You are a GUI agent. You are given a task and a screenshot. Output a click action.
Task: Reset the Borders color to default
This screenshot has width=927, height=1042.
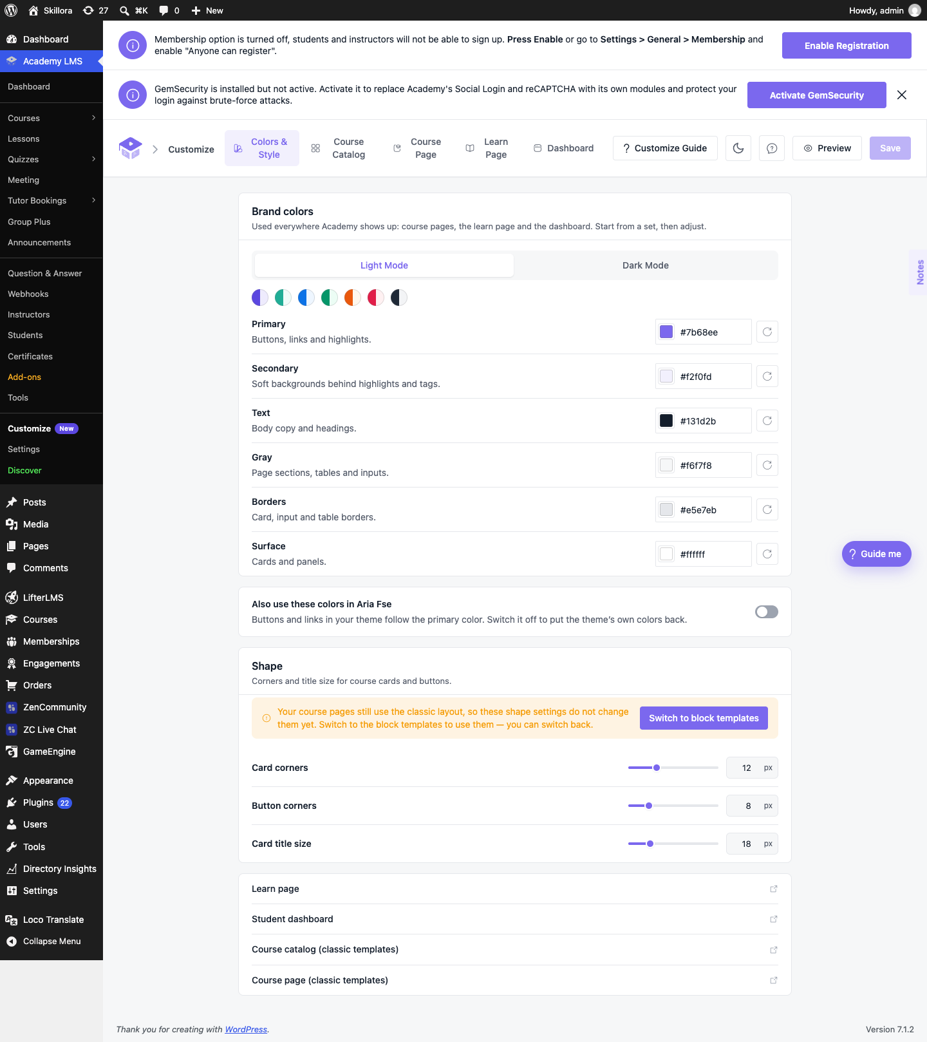pos(767,509)
